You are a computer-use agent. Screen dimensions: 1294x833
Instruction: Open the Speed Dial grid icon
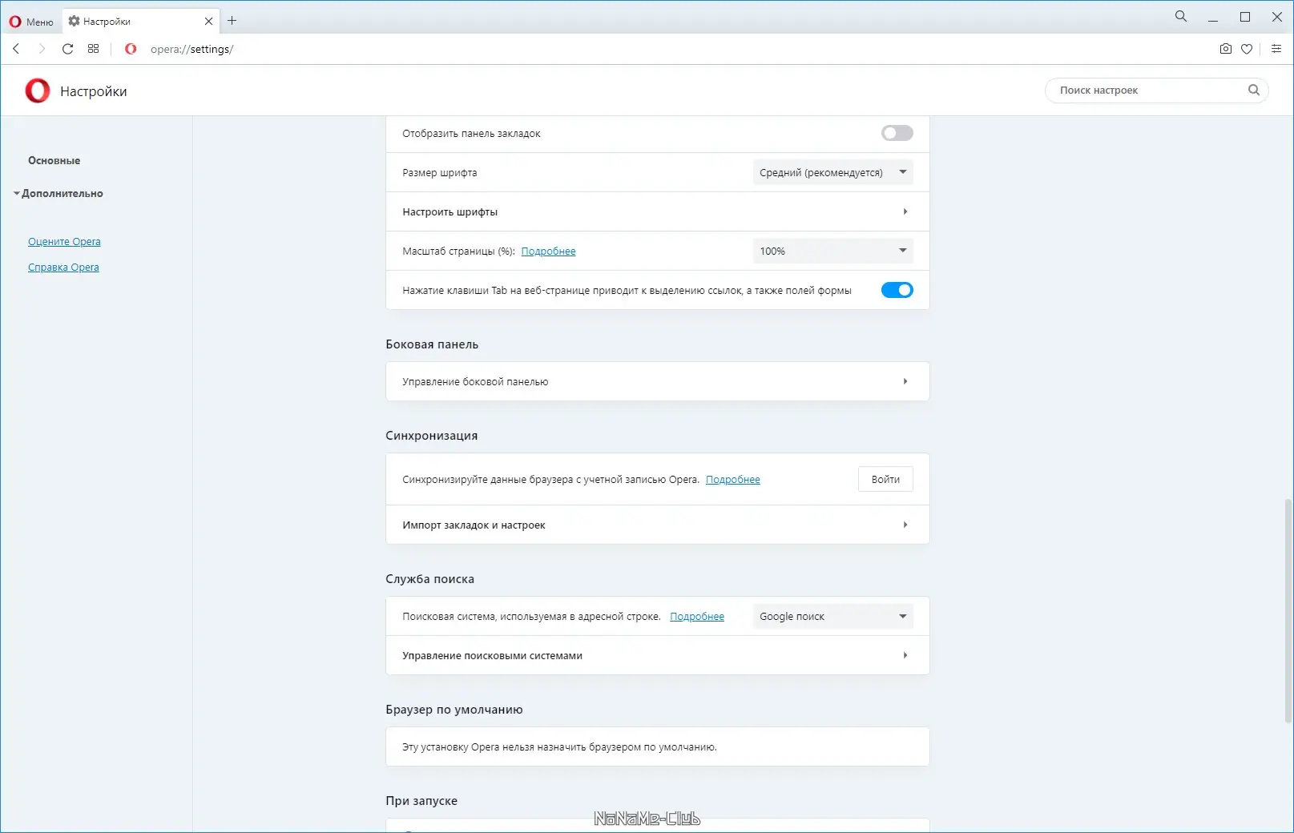(94, 49)
